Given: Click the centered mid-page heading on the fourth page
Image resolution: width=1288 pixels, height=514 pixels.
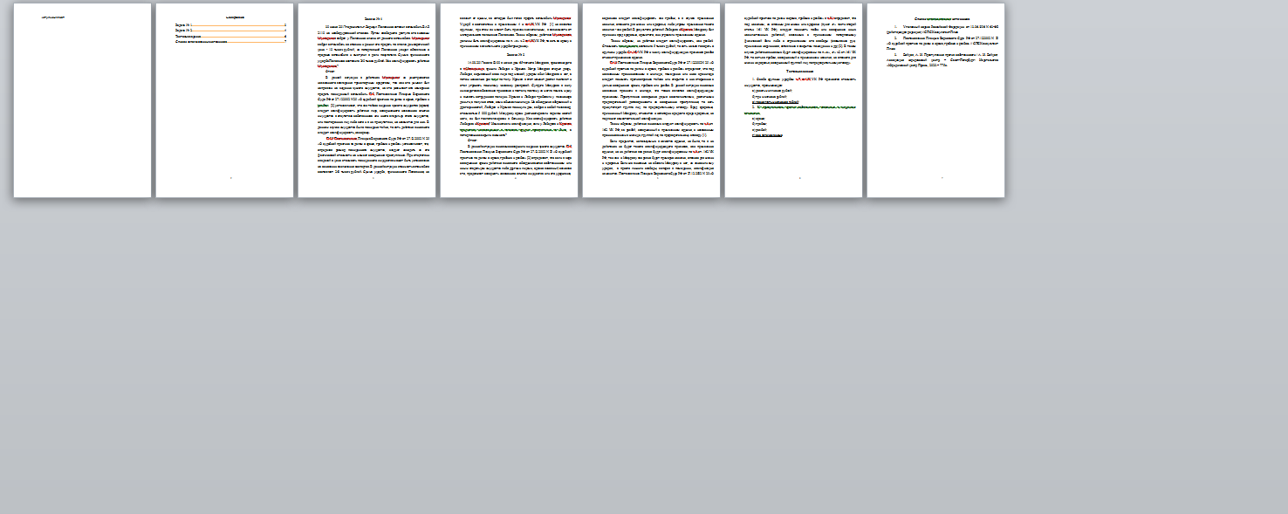Looking at the screenshot, I should tap(517, 53).
